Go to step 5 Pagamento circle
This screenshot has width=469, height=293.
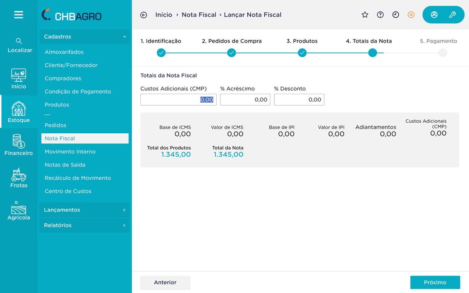(443, 53)
